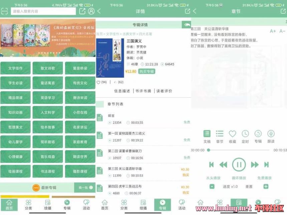Screen dimensions: 287x215
Task: Tap the 购买专辑 button
Action: [147, 71]
